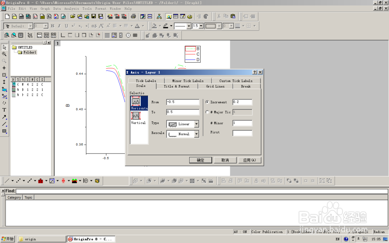
Task: Select the Vertical axis option
Action: (x=138, y=118)
